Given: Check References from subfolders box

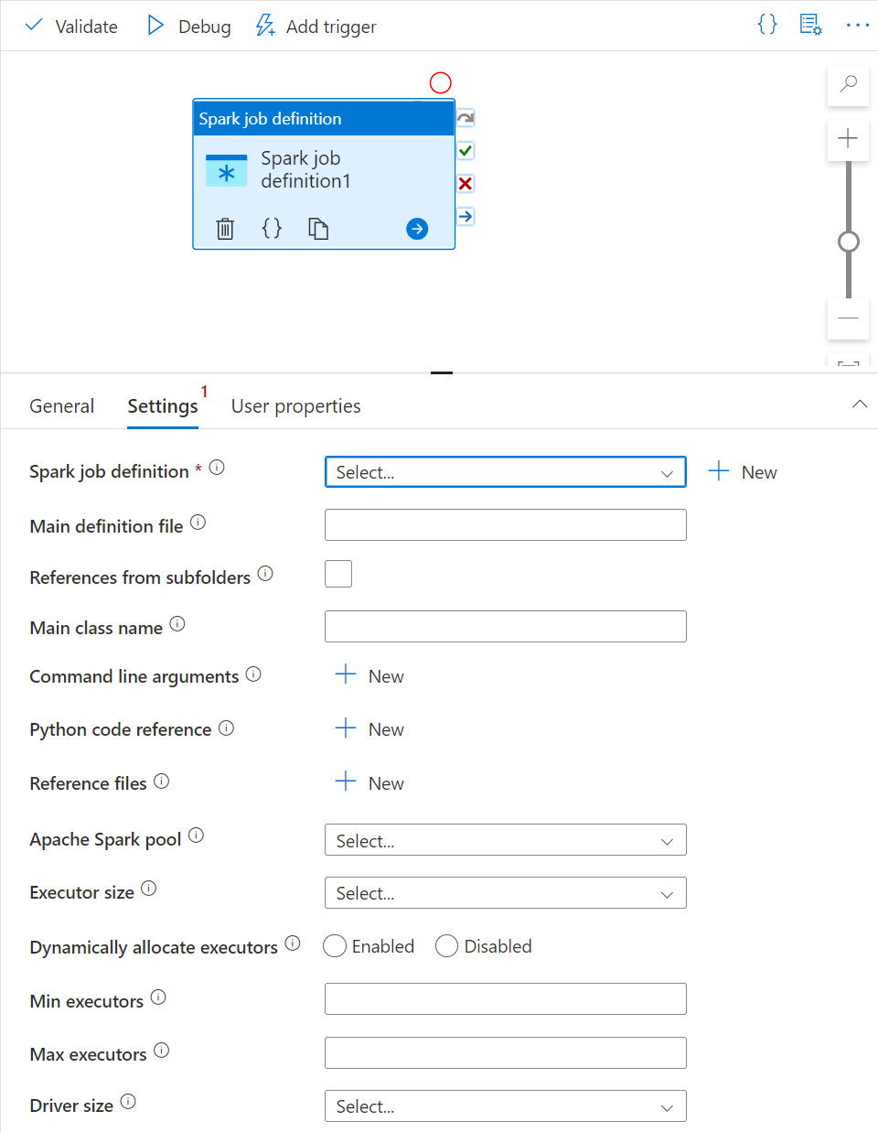Looking at the screenshot, I should [338, 574].
